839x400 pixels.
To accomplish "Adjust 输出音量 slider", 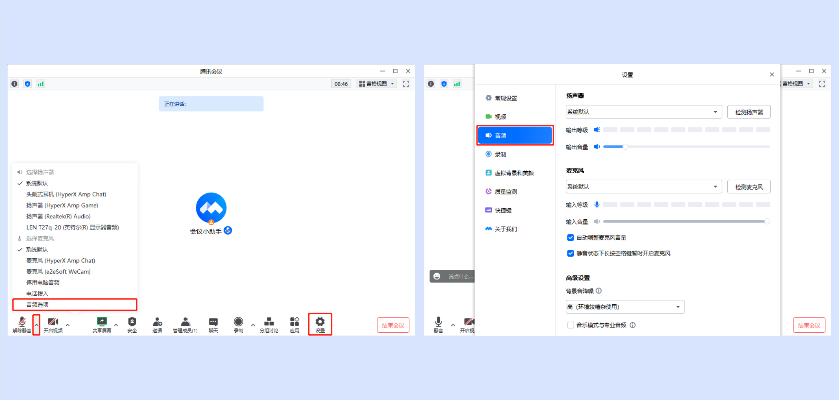I will 687,147.
